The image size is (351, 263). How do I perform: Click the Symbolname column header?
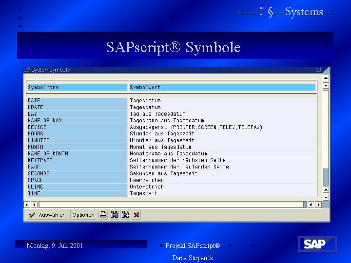pos(77,88)
